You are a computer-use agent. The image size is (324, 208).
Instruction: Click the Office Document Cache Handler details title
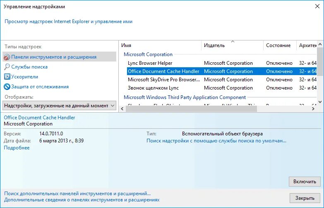[39, 118]
